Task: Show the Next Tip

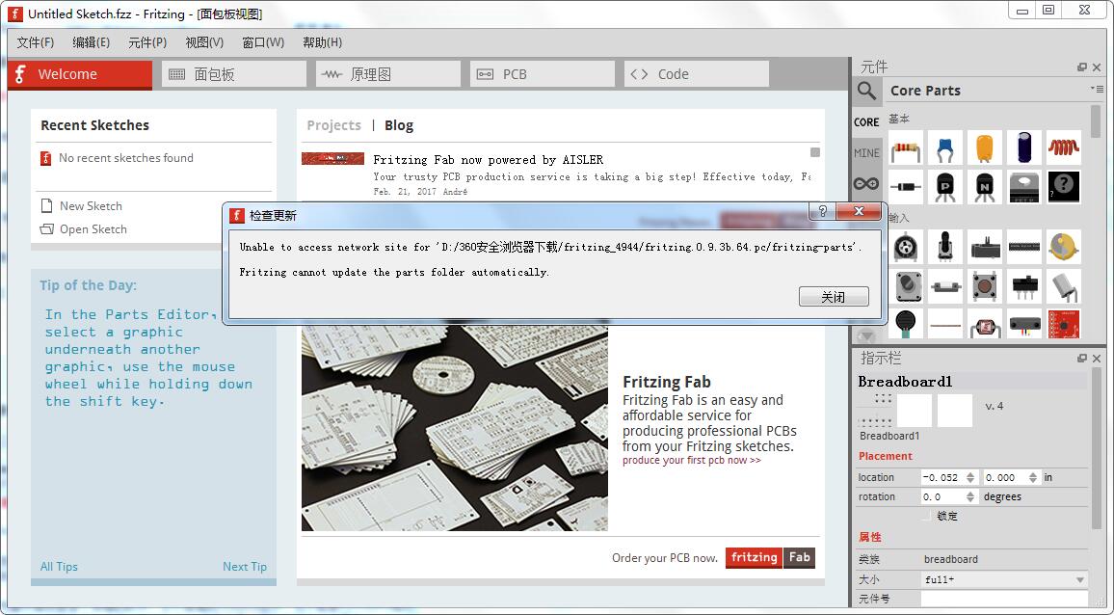Action: pos(245,567)
